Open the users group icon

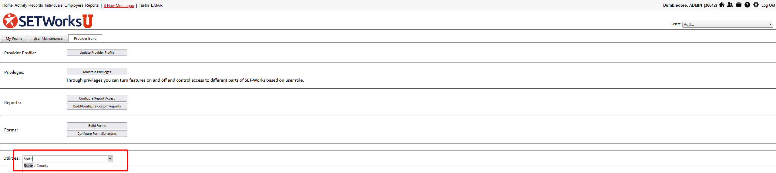(x=730, y=5)
